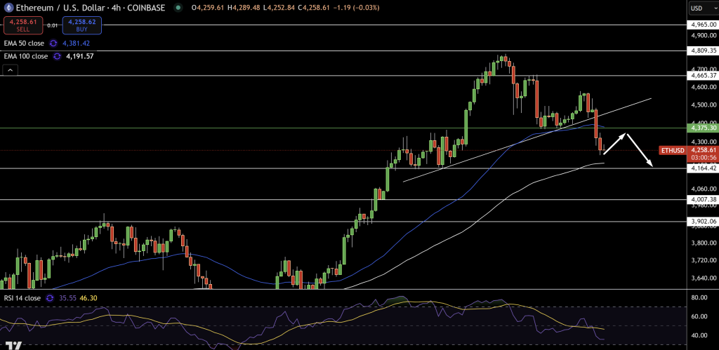
Task: Click the green 4,375.30 price label
Action: click(703, 128)
